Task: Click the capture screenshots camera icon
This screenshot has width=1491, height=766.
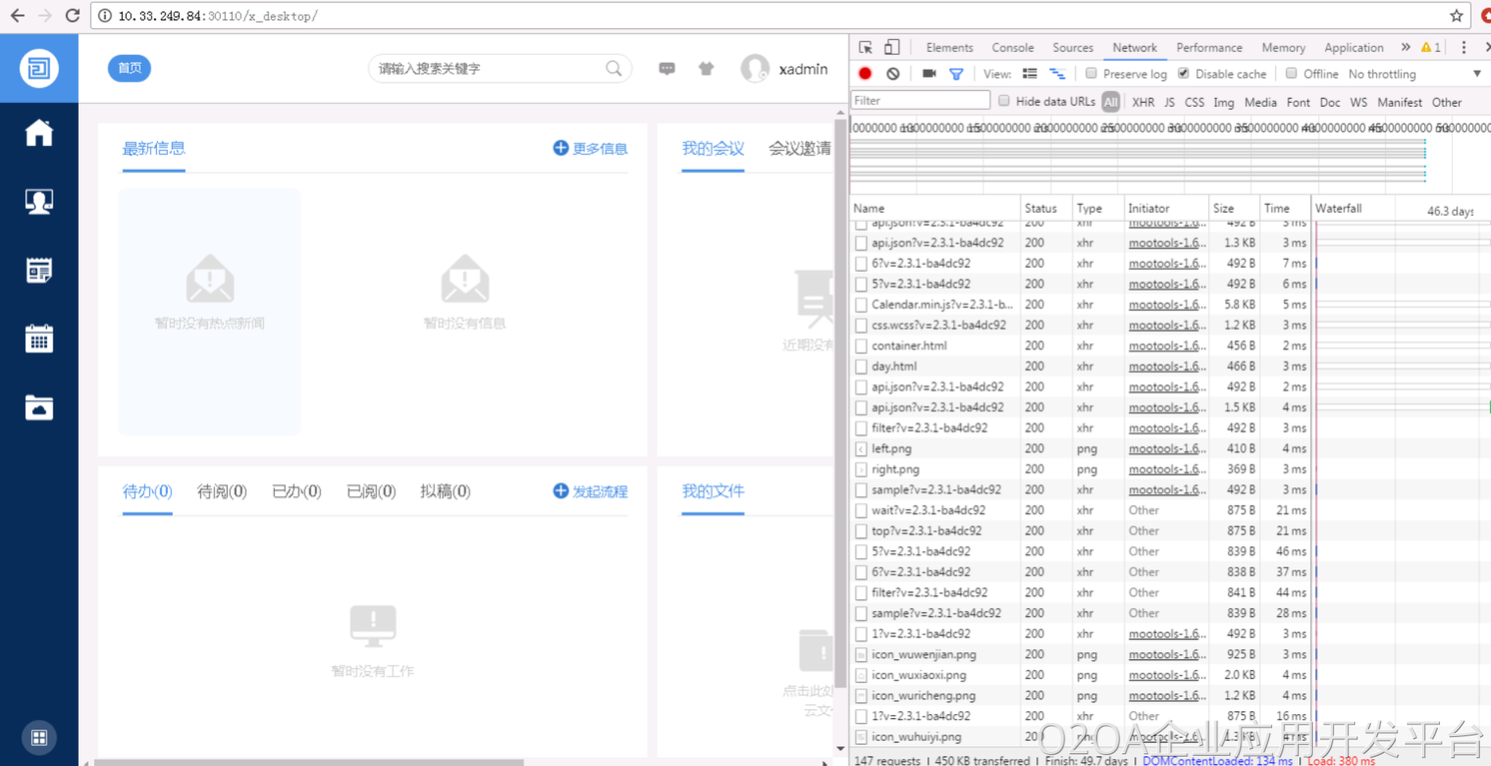Action: [x=928, y=74]
